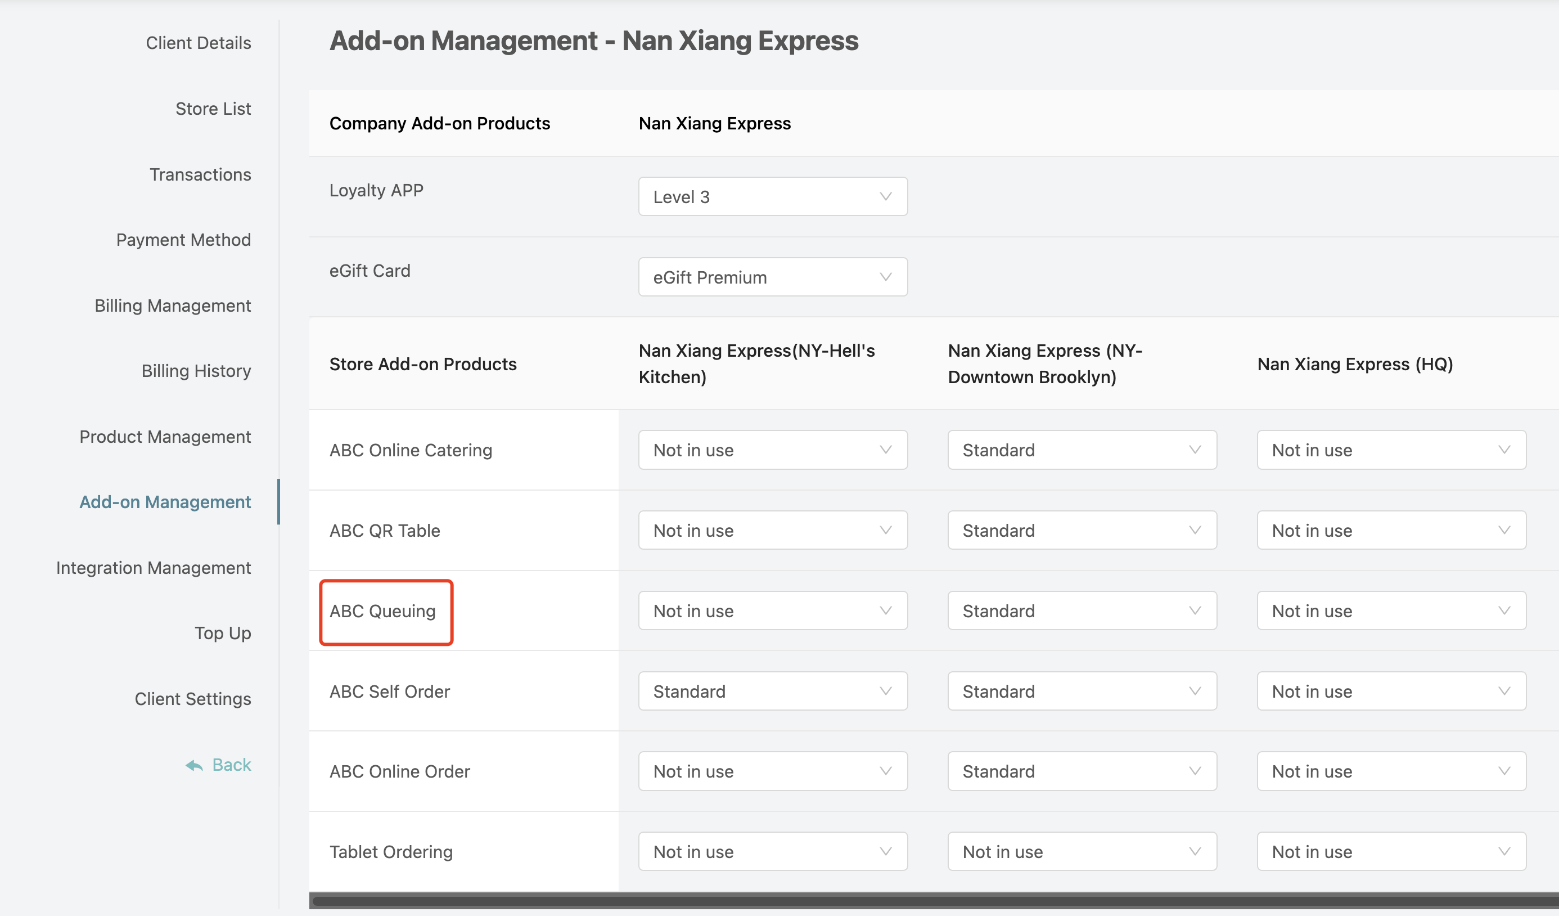Open ABC QR Table dropdown for HQ

click(x=1391, y=530)
